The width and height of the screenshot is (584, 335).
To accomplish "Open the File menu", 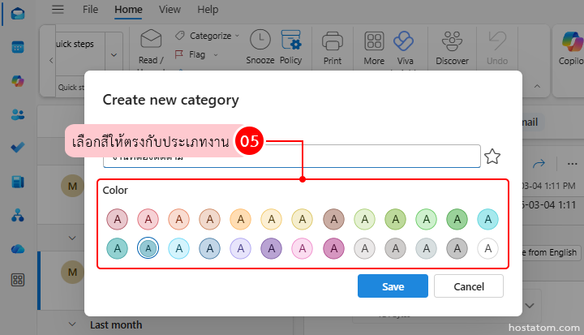I will click(x=90, y=9).
